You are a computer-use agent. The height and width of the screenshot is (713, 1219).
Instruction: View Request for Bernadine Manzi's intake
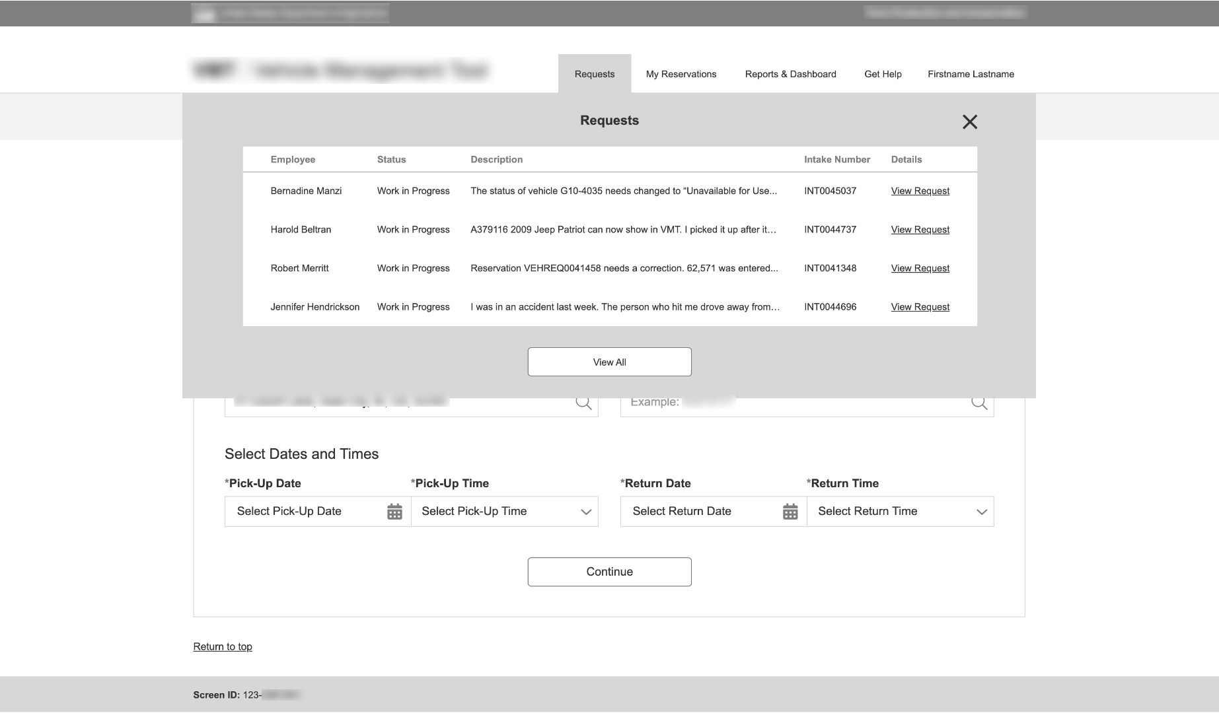point(920,191)
